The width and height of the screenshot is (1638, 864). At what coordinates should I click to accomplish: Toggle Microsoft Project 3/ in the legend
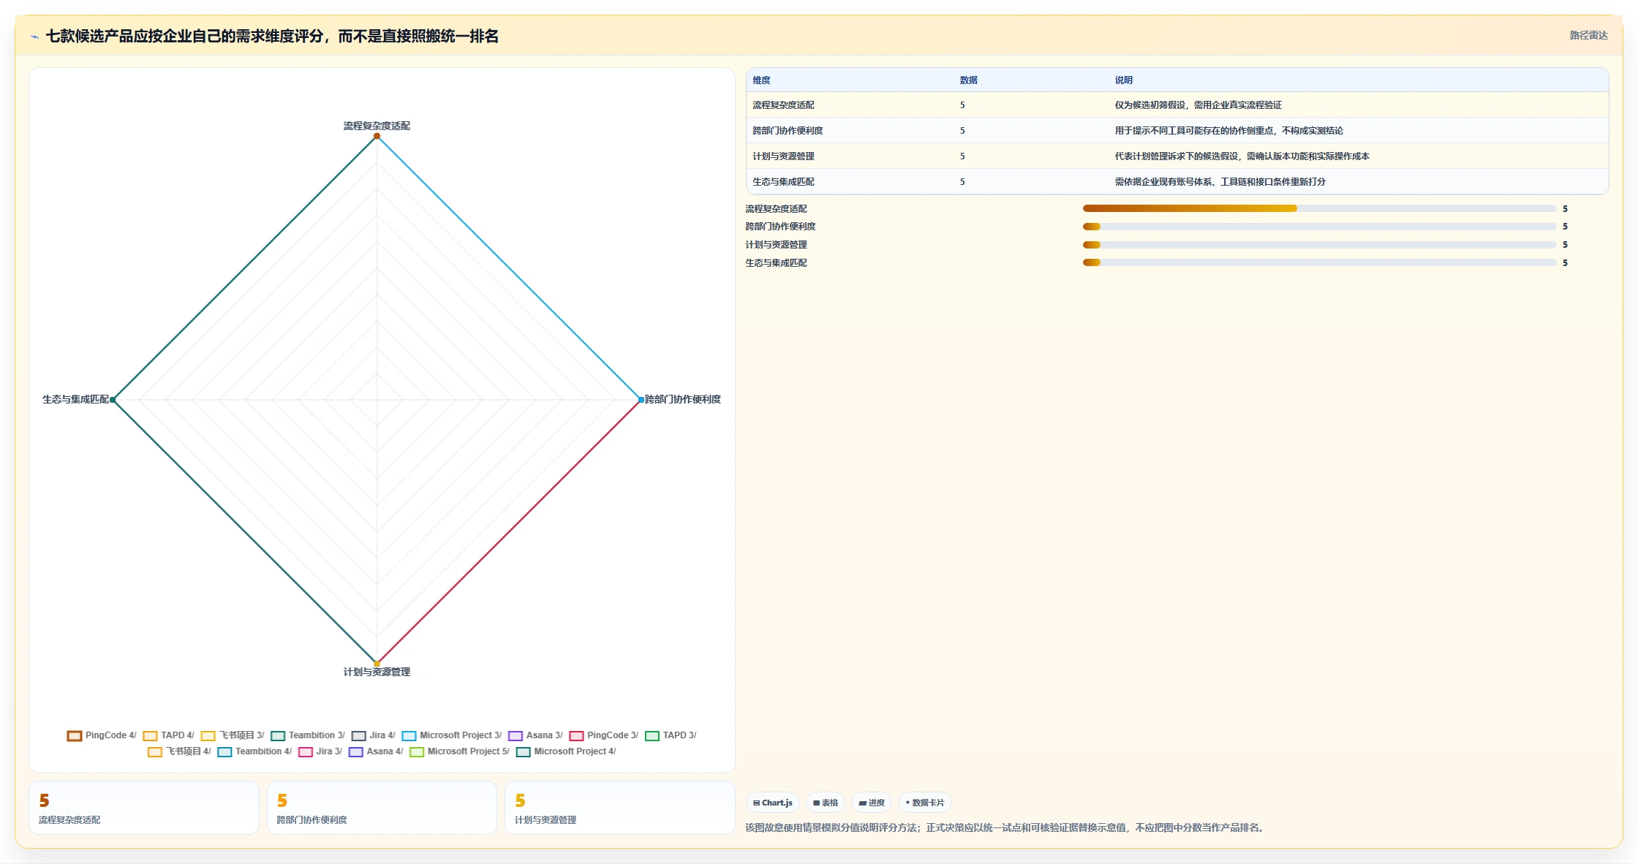click(x=452, y=735)
